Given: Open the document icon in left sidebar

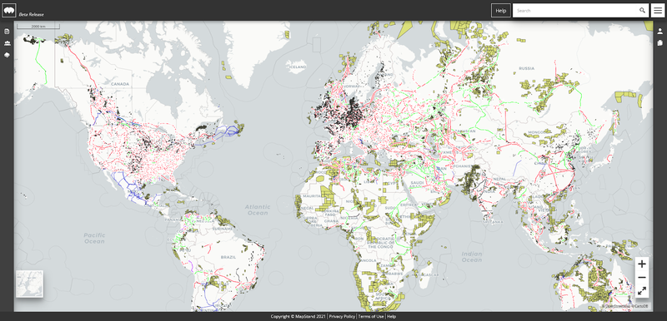Looking at the screenshot, I should pos(7,32).
